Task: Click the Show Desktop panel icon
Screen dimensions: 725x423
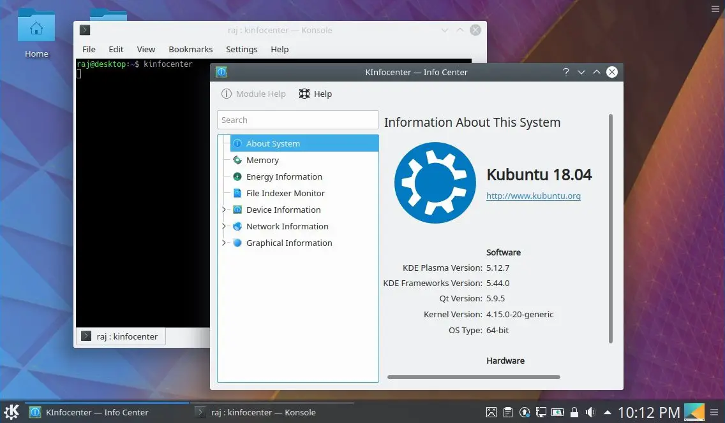Action: (x=694, y=412)
